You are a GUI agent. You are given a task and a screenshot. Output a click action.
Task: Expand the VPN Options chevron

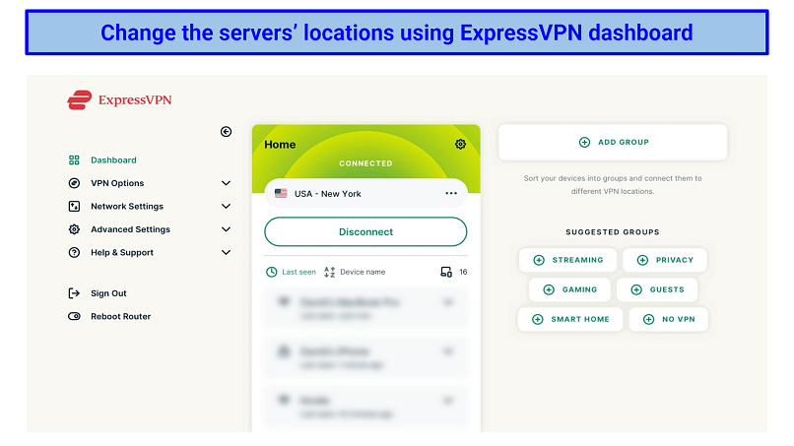(x=226, y=183)
